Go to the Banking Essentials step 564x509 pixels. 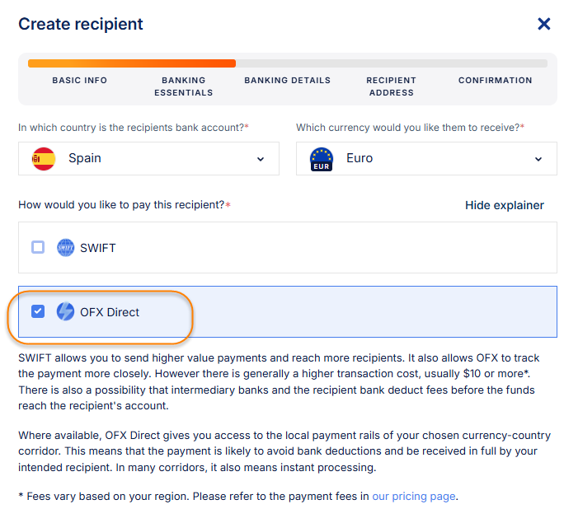point(183,86)
